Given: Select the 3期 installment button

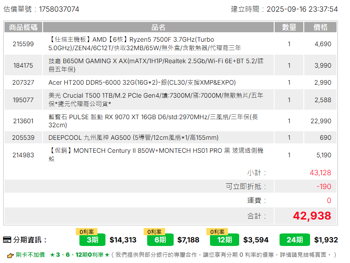Looking at the screenshot, I should [92, 240].
